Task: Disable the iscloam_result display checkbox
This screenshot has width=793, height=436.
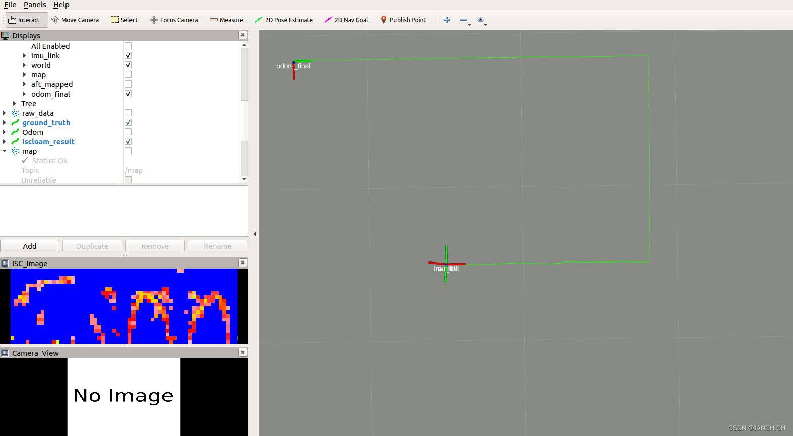Action: 128,141
